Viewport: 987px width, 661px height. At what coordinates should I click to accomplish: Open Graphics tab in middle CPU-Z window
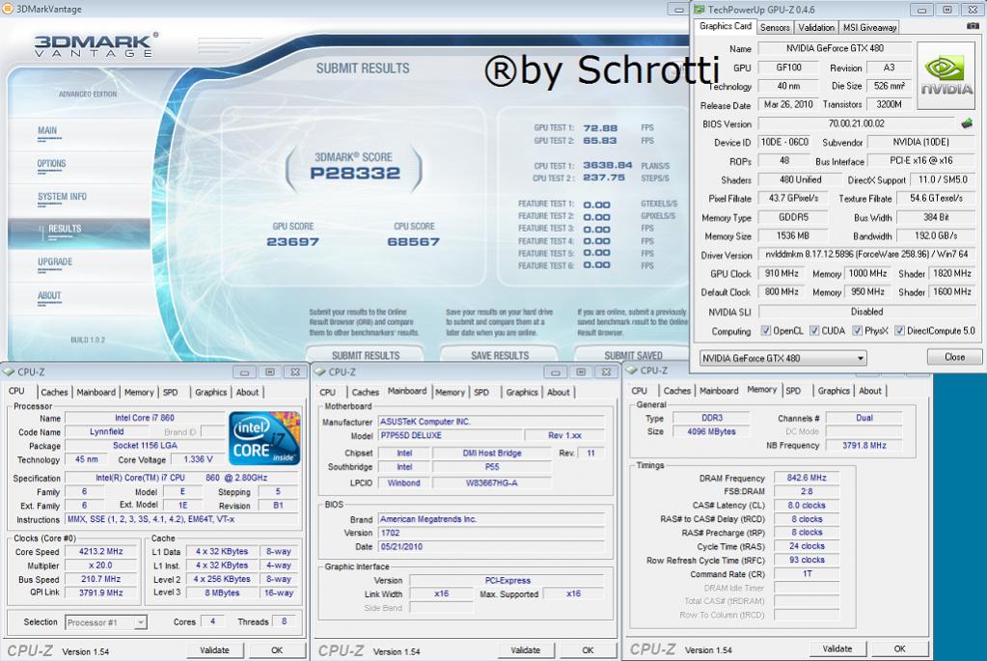(x=522, y=392)
